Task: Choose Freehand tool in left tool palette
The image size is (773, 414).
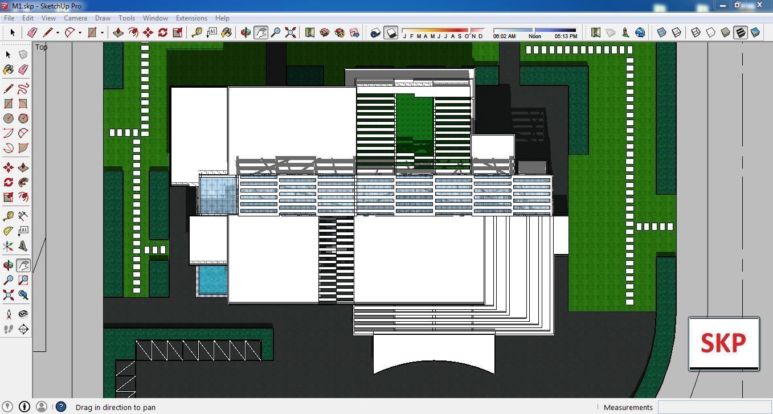Action: pos(23,89)
